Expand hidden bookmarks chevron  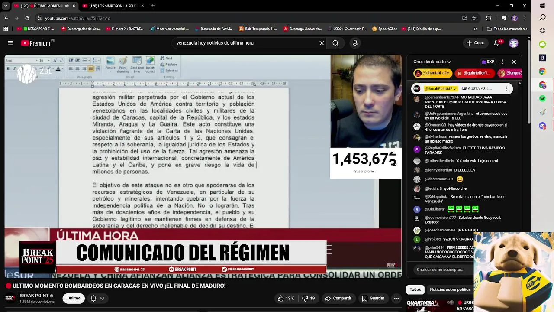click(x=475, y=29)
